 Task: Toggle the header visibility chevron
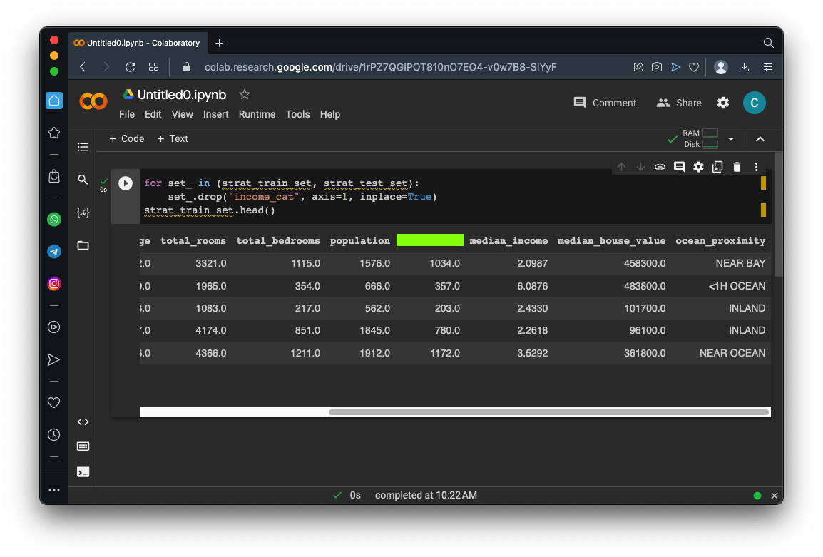pos(760,139)
